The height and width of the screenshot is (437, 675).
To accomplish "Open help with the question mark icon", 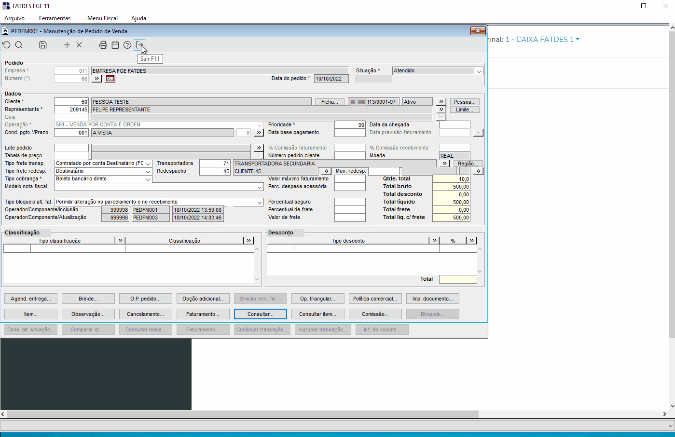I will pos(127,45).
